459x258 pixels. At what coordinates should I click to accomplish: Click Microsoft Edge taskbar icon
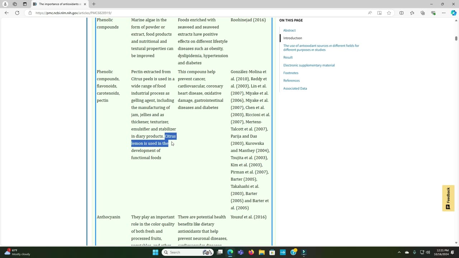point(230,252)
